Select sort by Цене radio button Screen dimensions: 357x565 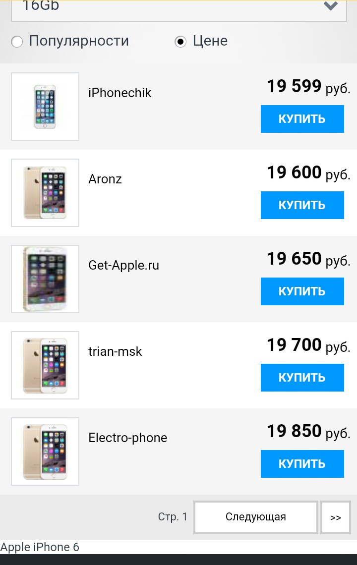[x=180, y=42]
